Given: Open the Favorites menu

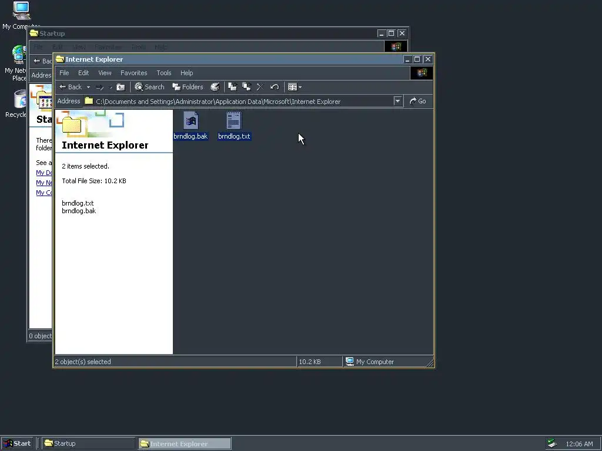Looking at the screenshot, I should (133, 73).
